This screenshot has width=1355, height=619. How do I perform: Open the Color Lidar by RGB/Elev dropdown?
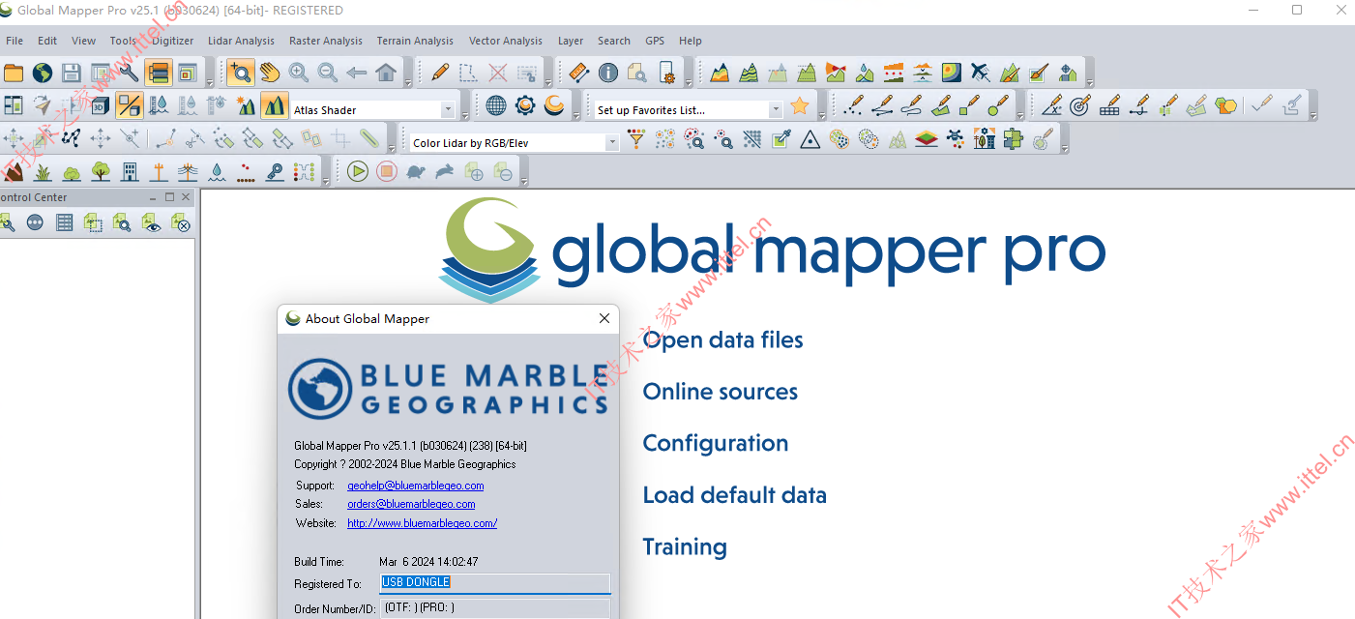coord(611,143)
